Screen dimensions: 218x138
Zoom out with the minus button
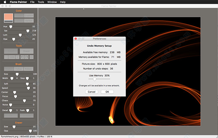[6, 57]
